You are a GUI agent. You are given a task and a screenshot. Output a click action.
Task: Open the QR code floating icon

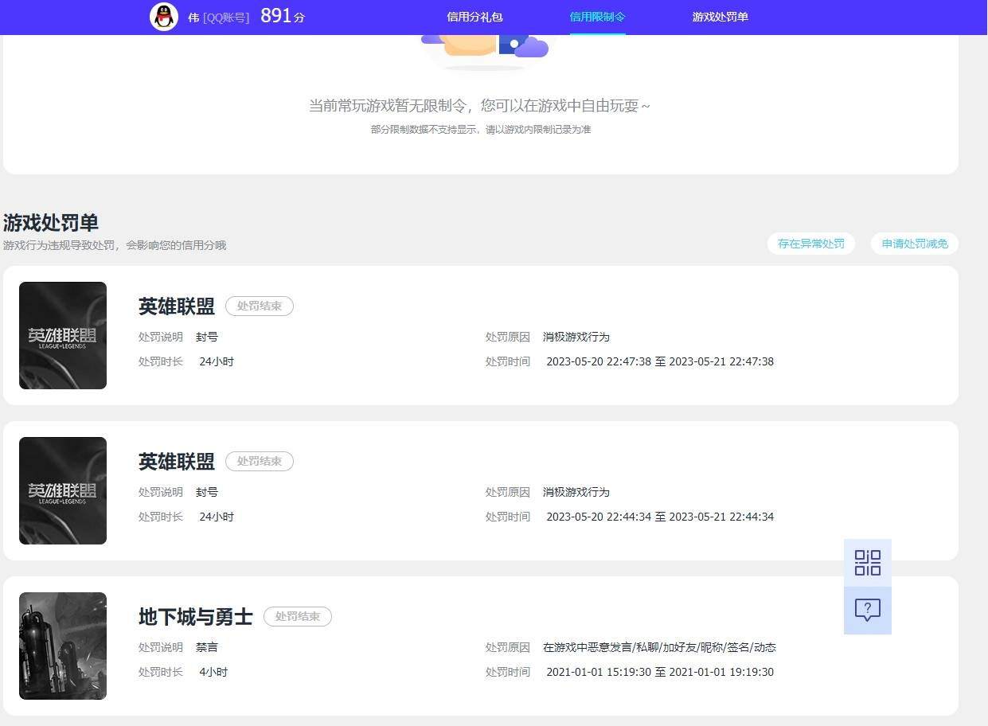click(868, 563)
